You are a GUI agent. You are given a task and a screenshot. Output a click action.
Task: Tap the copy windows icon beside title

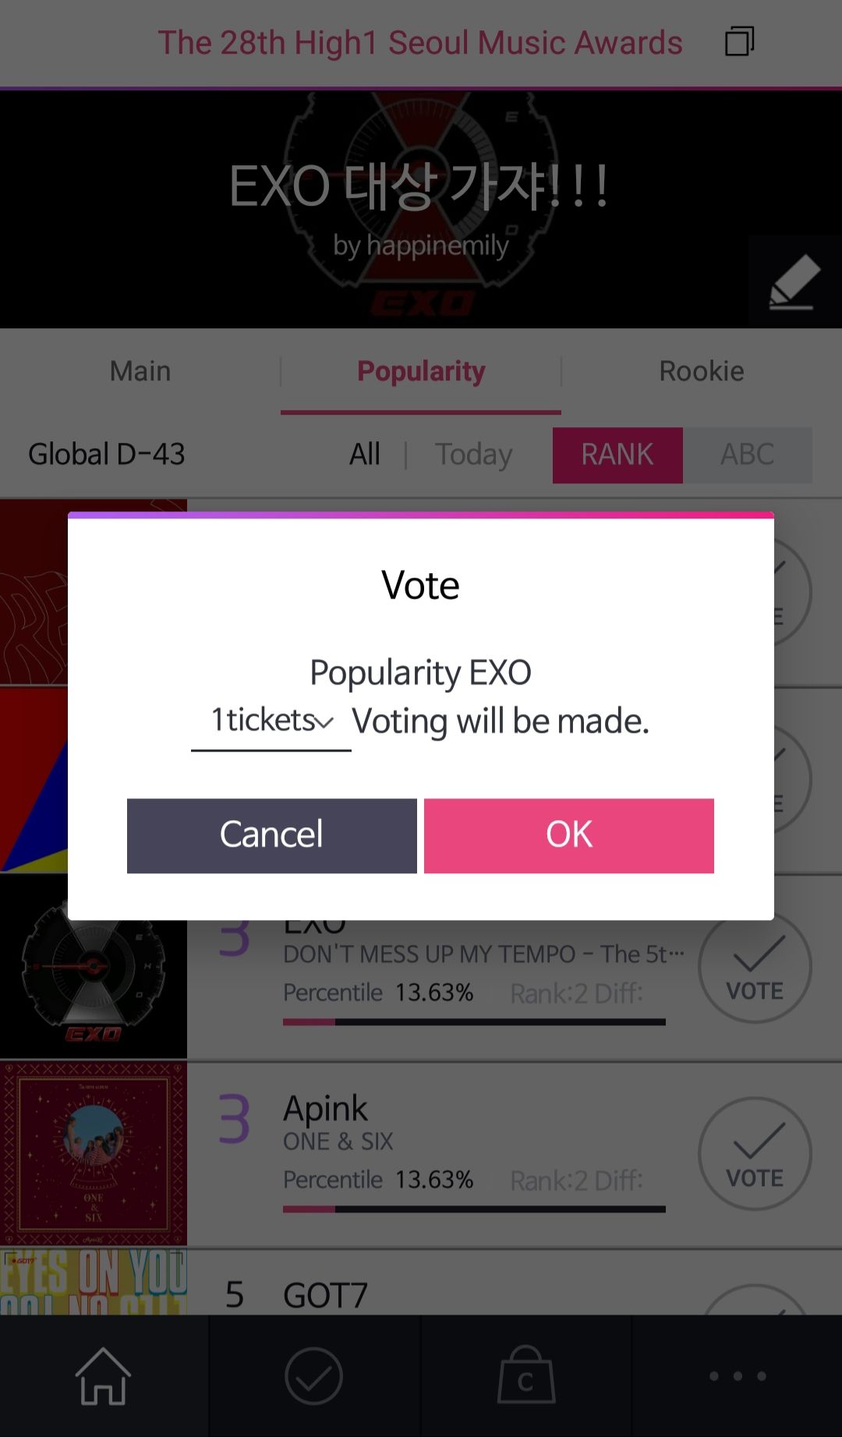739,41
